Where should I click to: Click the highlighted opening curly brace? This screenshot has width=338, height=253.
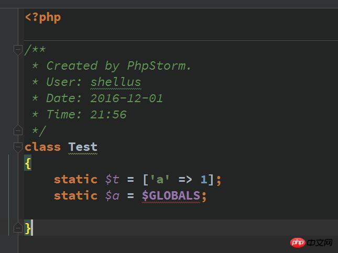(x=28, y=163)
